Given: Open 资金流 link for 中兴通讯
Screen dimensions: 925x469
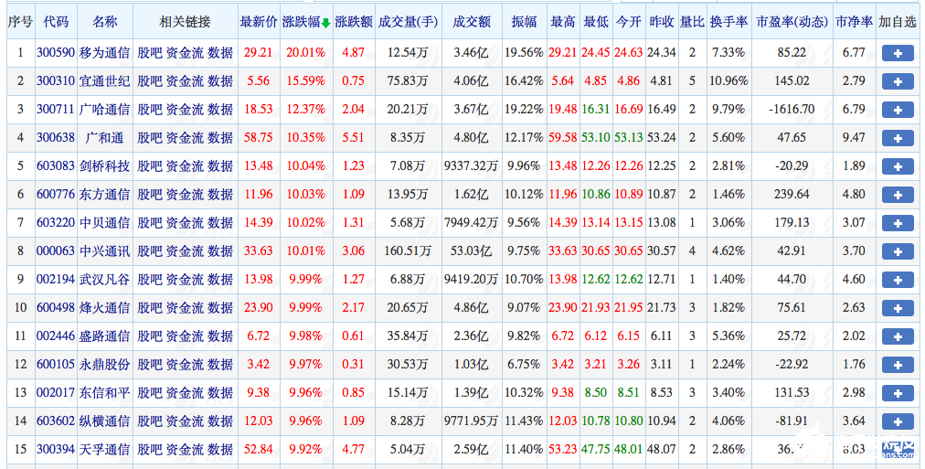Looking at the screenshot, I should pyautogui.click(x=185, y=251).
